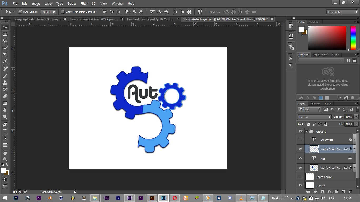The height and width of the screenshot is (202, 360).
Task: Switch to the Swatches tab
Action: [x=314, y=22]
